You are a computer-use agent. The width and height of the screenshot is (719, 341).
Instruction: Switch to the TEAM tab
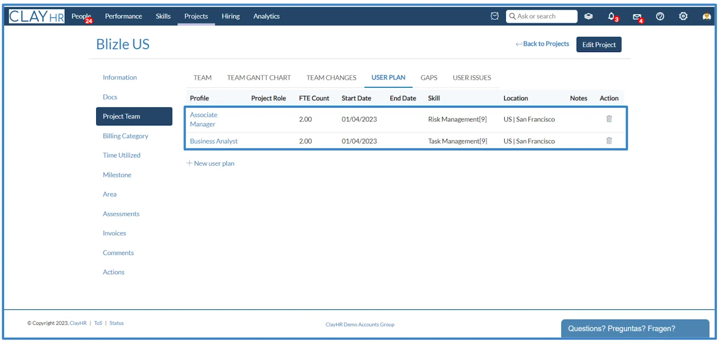coord(203,78)
